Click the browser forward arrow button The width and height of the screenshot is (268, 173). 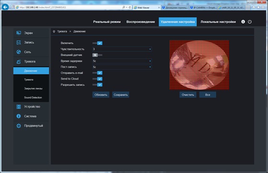pyautogui.click(x=12, y=7)
